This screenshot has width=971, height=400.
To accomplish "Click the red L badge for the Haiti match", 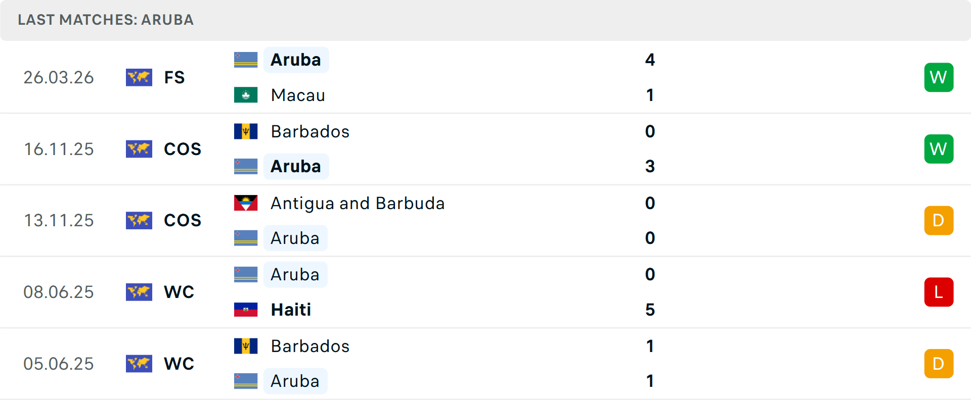I will [939, 292].
